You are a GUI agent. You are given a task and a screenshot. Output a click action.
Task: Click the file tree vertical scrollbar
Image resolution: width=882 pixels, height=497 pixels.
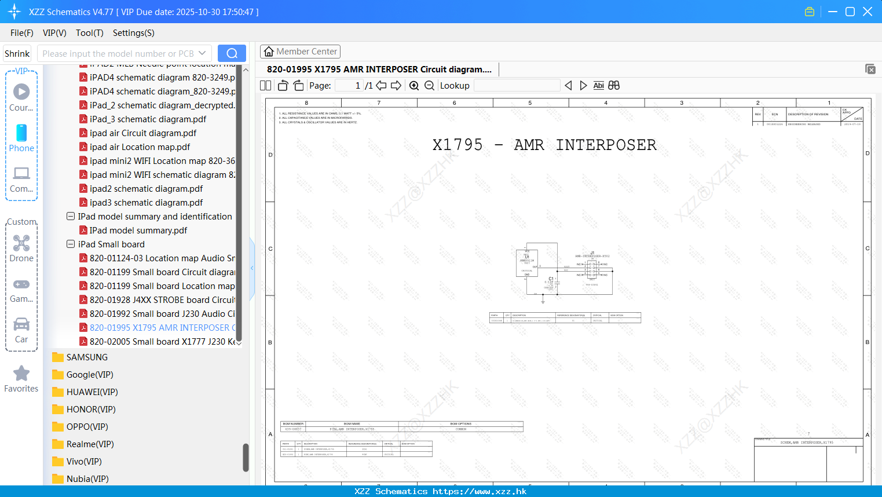tap(239, 204)
